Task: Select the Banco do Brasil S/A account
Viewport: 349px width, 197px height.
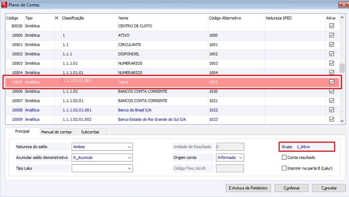Action: point(135,110)
